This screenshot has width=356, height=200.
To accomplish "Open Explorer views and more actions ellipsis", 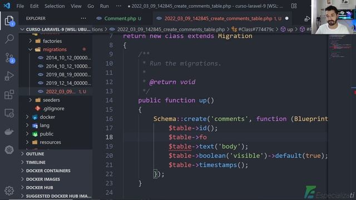I will click(83, 18).
